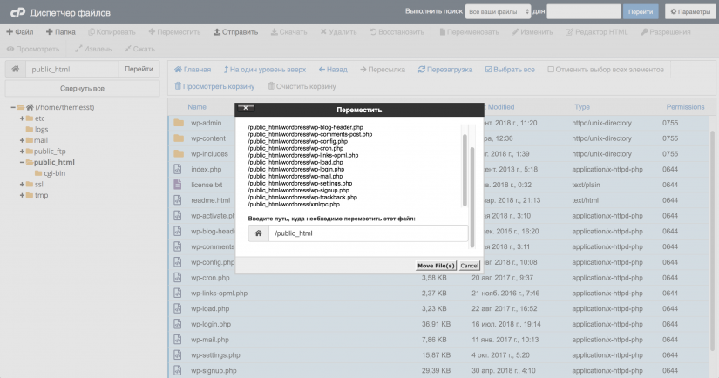
Task: Click the Изменить toolbar item
Action: [x=532, y=32]
